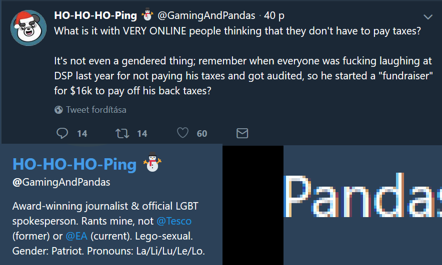Click the retweet count 14
The height and width of the screenshot is (265, 442).
click(142, 133)
